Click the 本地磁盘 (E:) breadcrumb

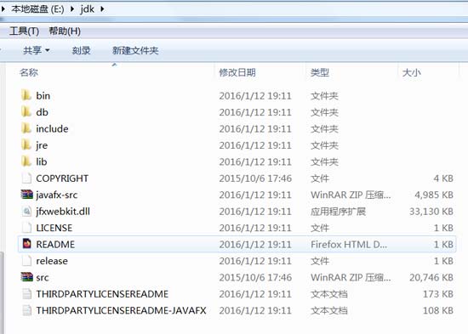(38, 9)
